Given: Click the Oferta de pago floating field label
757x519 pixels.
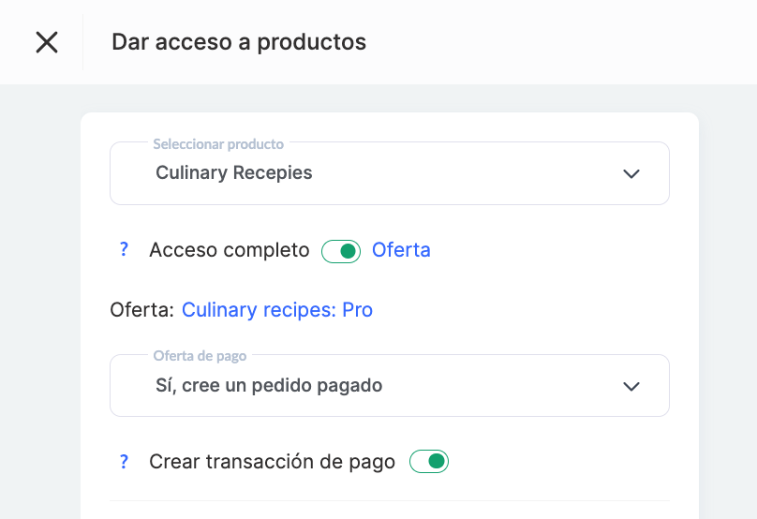Looking at the screenshot, I should [x=200, y=356].
